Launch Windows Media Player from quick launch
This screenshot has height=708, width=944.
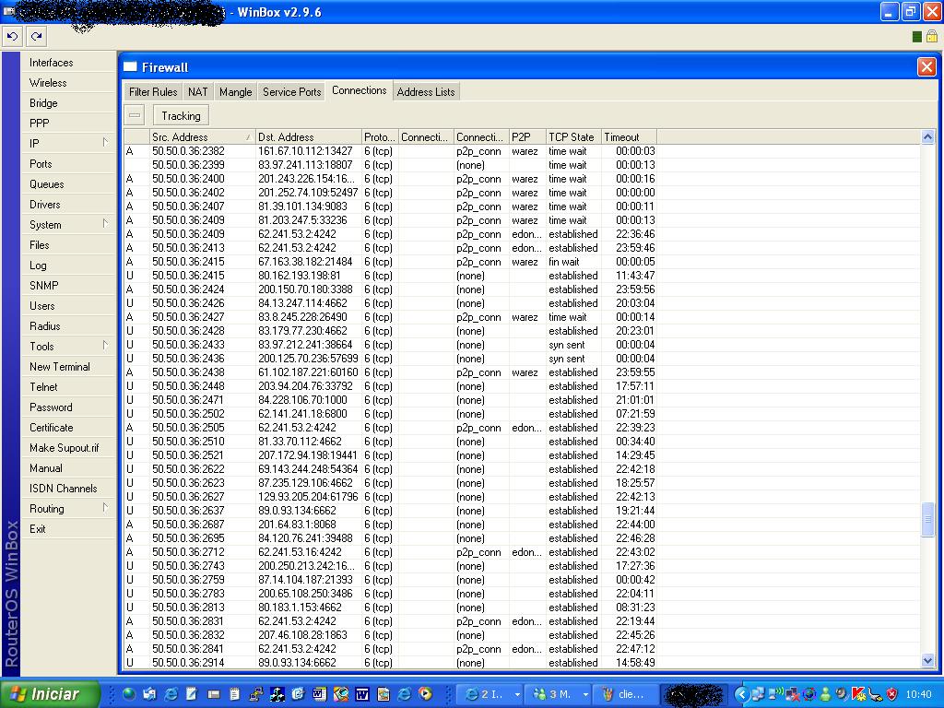pyautogui.click(x=424, y=693)
